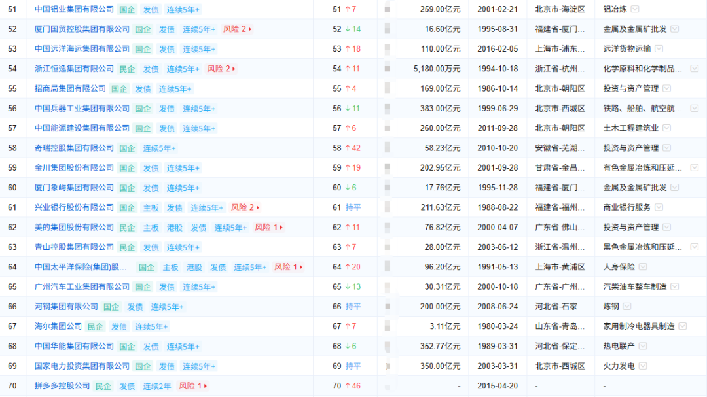707x397 pixels.
Task: Select the 3.11亿元 capital value
Action: point(444,326)
